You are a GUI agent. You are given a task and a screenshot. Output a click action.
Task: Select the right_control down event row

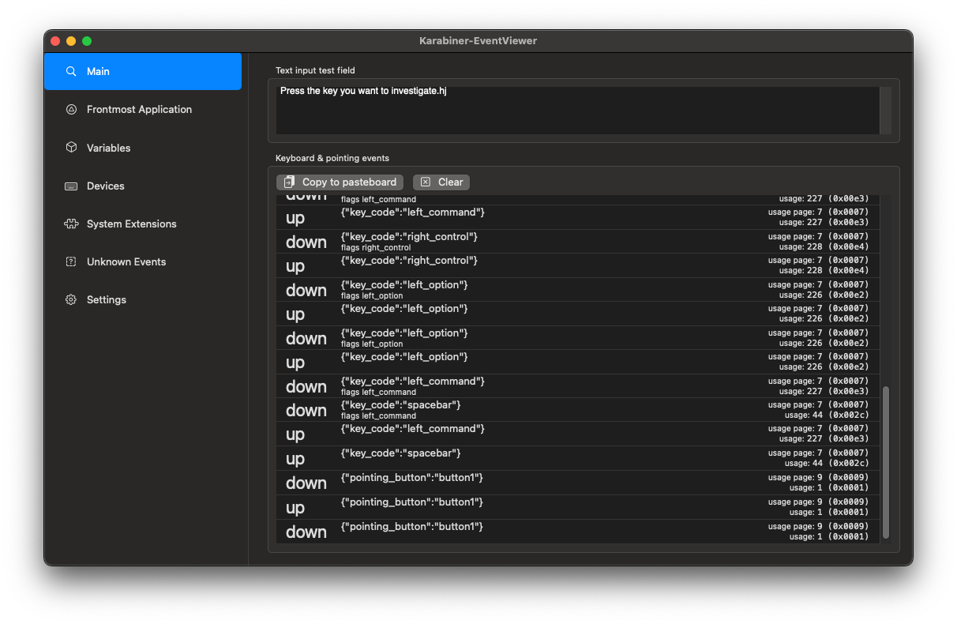pyautogui.click(x=577, y=242)
